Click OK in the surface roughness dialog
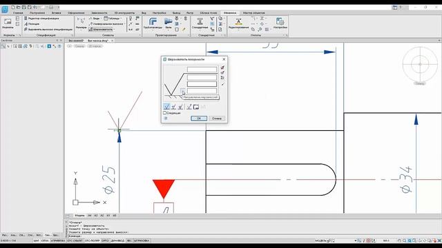Image resolution: width=442 pixels, height=248 pixels. click(199, 118)
